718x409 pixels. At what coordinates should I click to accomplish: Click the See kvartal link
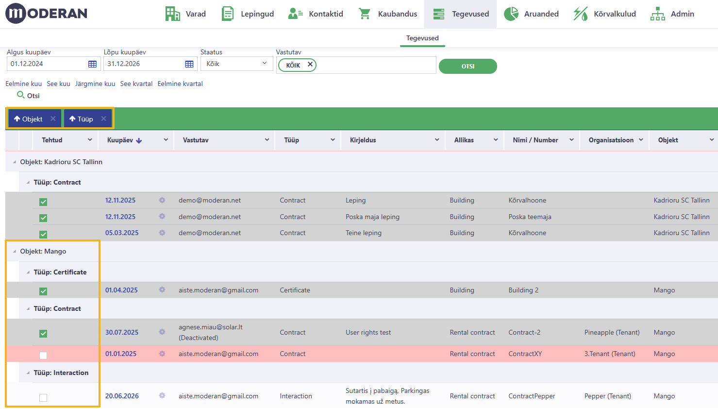tap(136, 84)
